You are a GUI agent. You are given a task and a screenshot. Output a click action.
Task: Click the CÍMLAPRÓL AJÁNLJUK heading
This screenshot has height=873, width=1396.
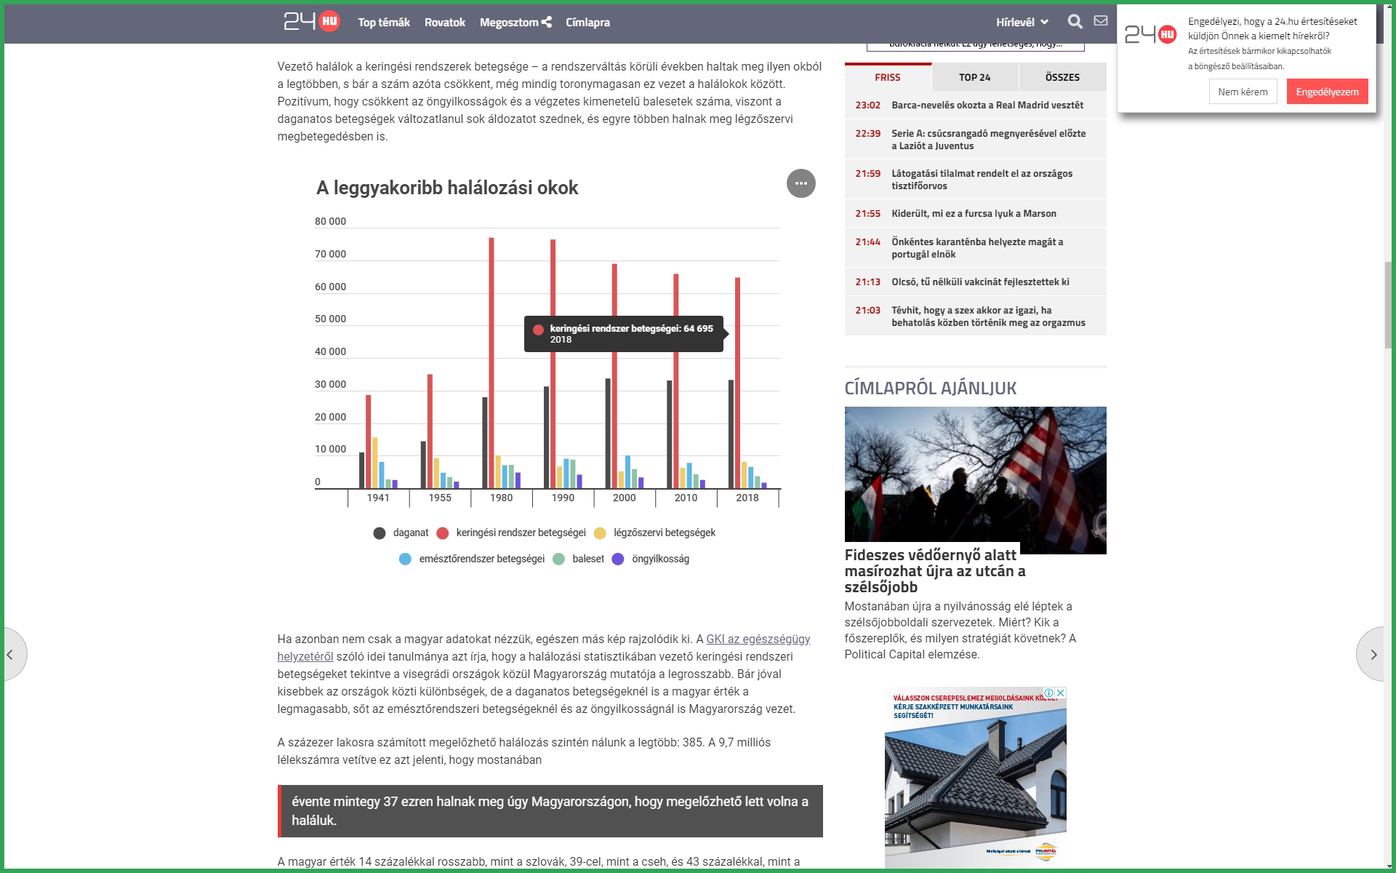click(x=930, y=388)
